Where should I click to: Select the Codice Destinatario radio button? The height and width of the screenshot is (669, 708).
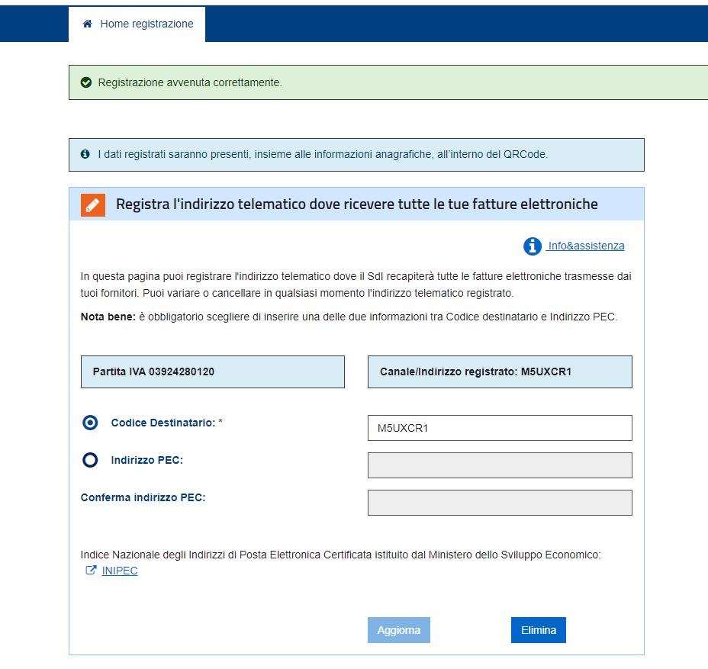tap(90, 423)
